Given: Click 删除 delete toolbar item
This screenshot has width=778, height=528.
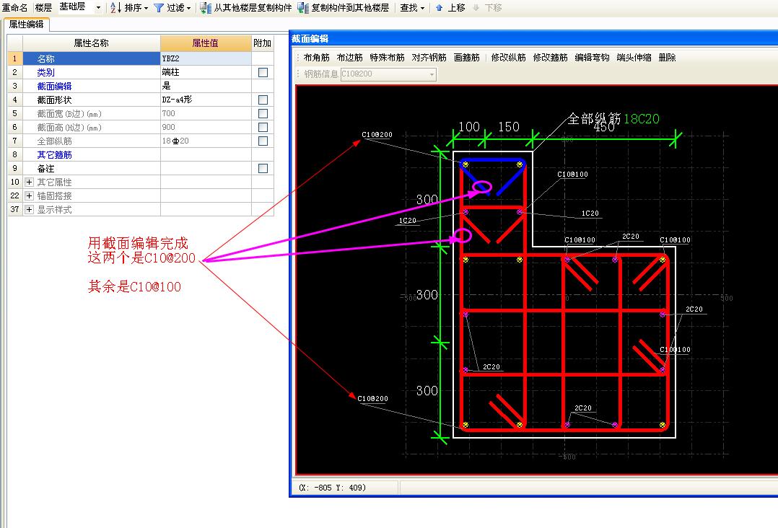Looking at the screenshot, I should (x=668, y=58).
